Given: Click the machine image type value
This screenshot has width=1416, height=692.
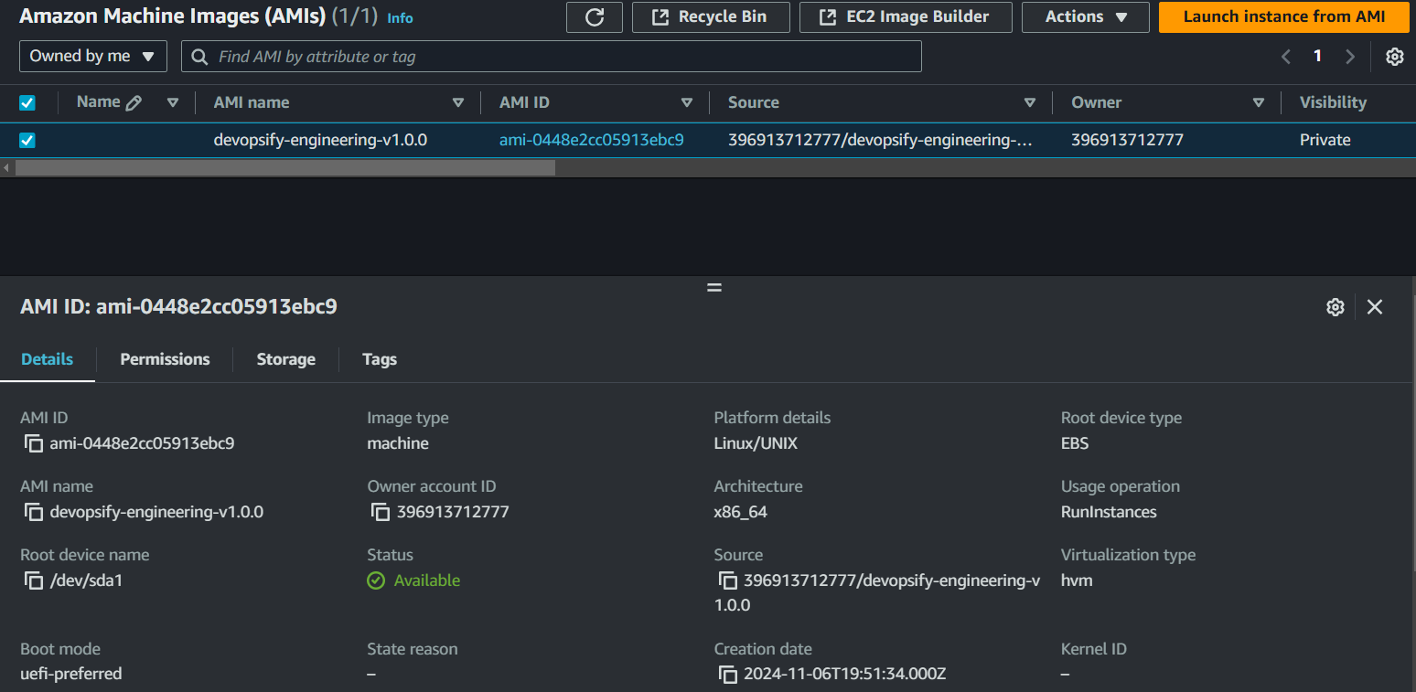Looking at the screenshot, I should tap(398, 443).
